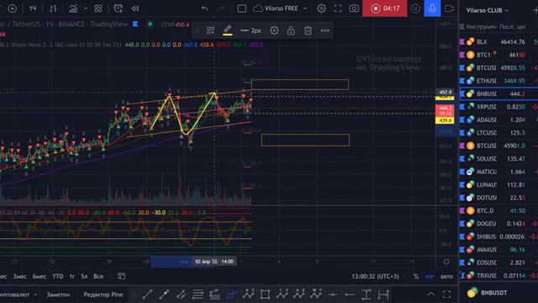The image size is (538, 303).
Task: Open drawing templates icon in floating toolbar
Action: coord(211,30)
